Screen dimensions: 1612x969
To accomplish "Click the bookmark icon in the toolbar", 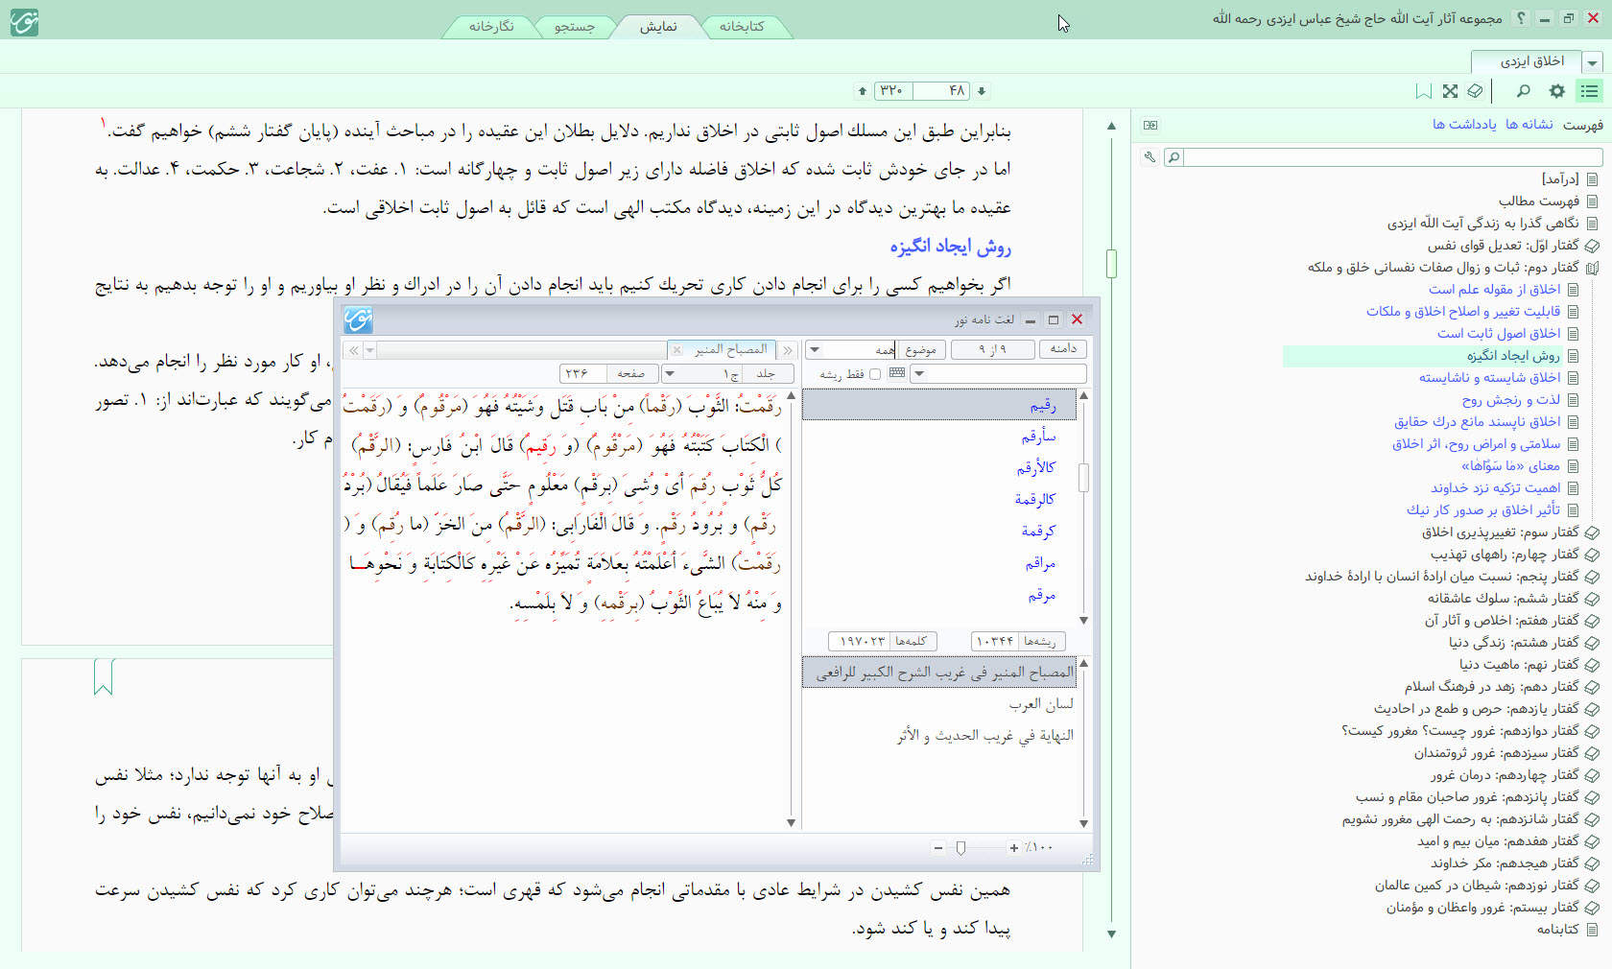I will 1424,91.
